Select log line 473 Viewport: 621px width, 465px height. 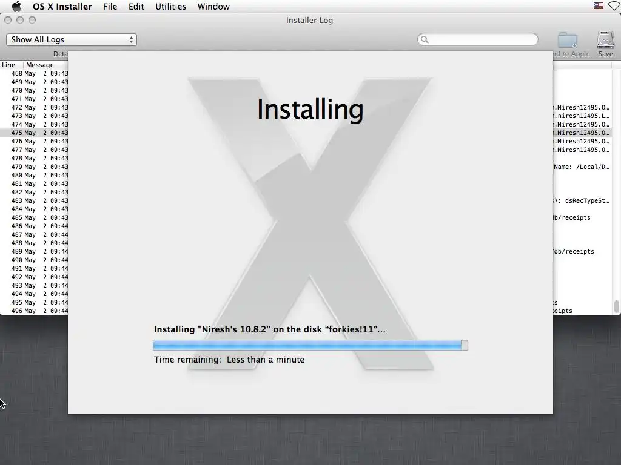coord(34,116)
